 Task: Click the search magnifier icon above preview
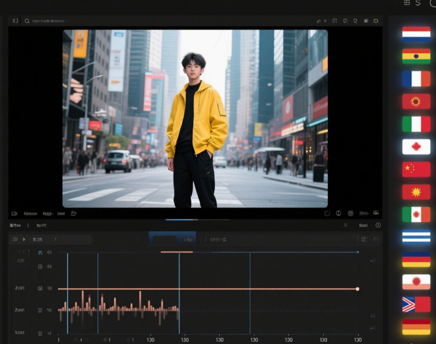(27, 21)
